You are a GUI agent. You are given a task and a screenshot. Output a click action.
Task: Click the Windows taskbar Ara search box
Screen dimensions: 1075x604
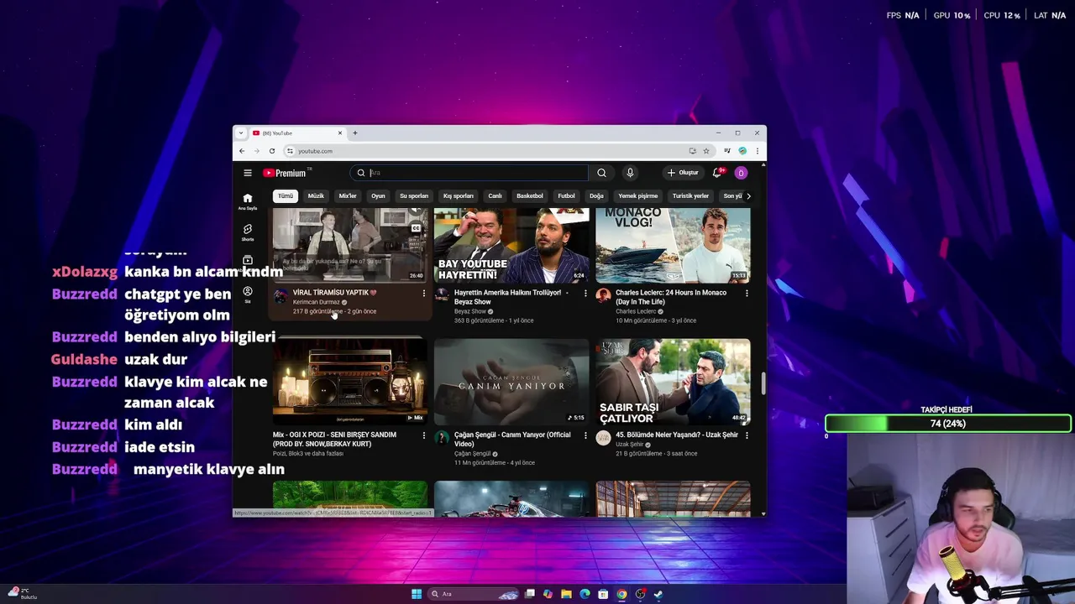[x=474, y=594]
